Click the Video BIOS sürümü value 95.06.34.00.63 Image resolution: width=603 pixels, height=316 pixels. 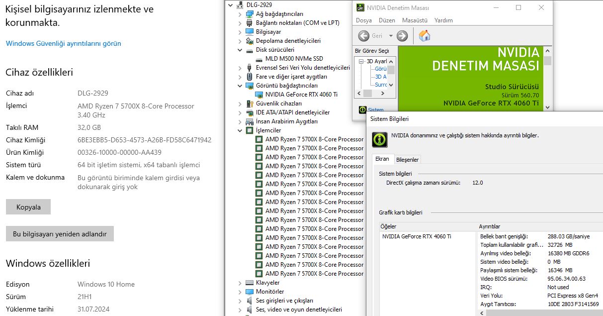[566, 279]
